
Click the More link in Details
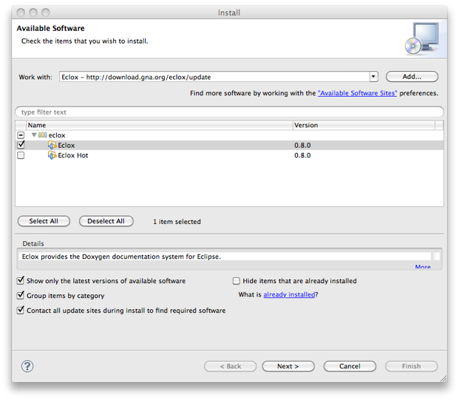tap(423, 267)
